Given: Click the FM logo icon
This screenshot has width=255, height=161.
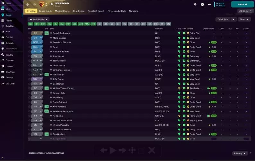Looking at the screenshot, I should pos(210,4).
